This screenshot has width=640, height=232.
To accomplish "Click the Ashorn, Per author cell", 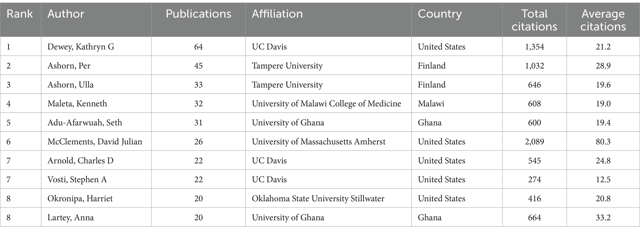I will pyautogui.click(x=69, y=66).
